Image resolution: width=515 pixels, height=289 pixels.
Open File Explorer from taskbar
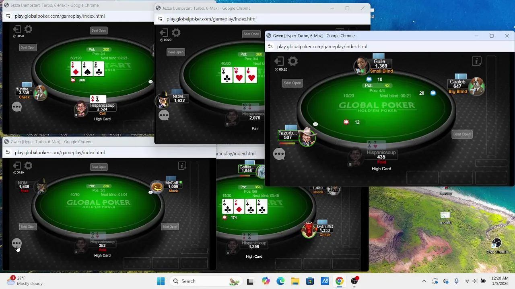click(x=295, y=281)
